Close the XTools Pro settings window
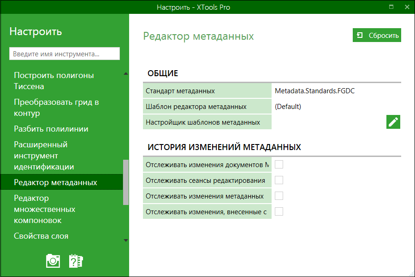415x277 pixels. pos(407,7)
